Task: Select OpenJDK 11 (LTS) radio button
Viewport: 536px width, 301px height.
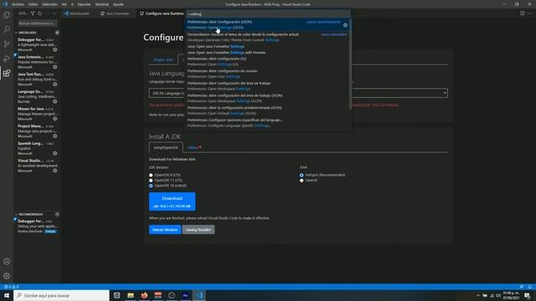Action: pos(151,181)
